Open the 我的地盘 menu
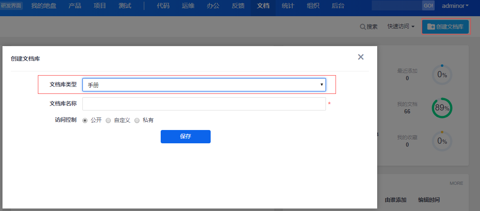The image size is (480, 211). 44,6
